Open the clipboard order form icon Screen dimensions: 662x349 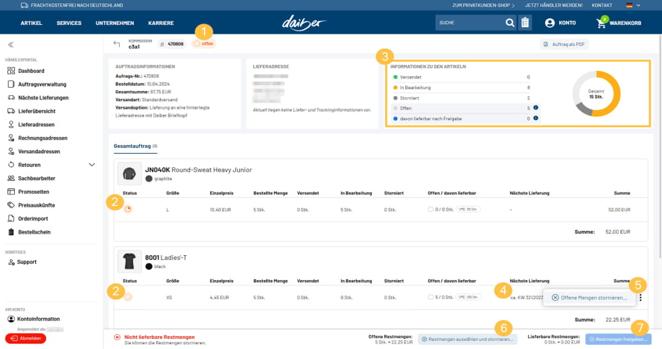[x=525, y=23]
